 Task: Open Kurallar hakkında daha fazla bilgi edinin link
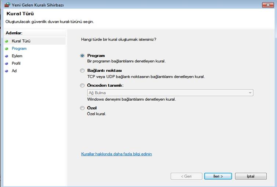coord(116,154)
